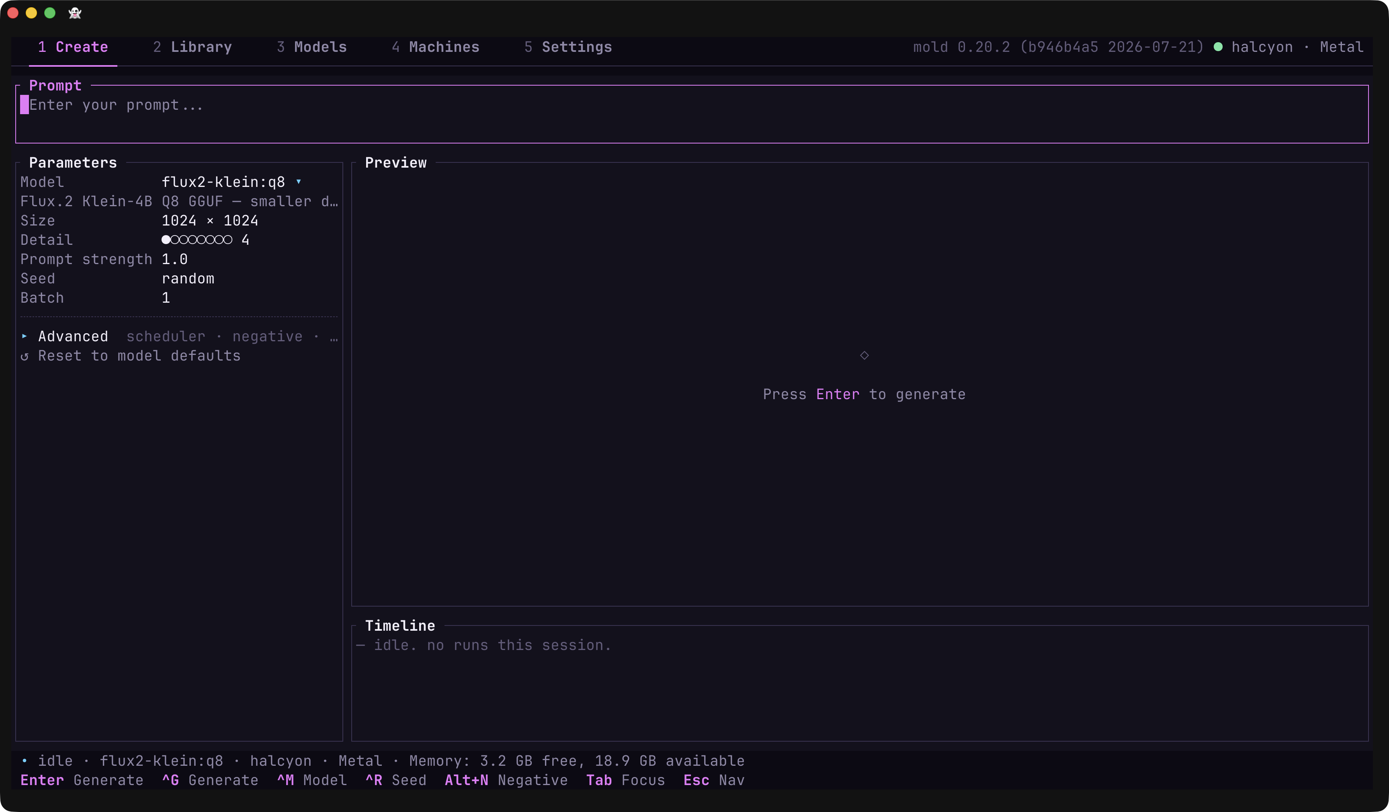Image resolution: width=1389 pixels, height=812 pixels.
Task: Click the negative hint next to Advanced
Action: (x=267, y=336)
